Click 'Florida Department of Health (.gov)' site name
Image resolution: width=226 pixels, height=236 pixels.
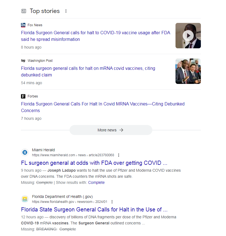62,197
